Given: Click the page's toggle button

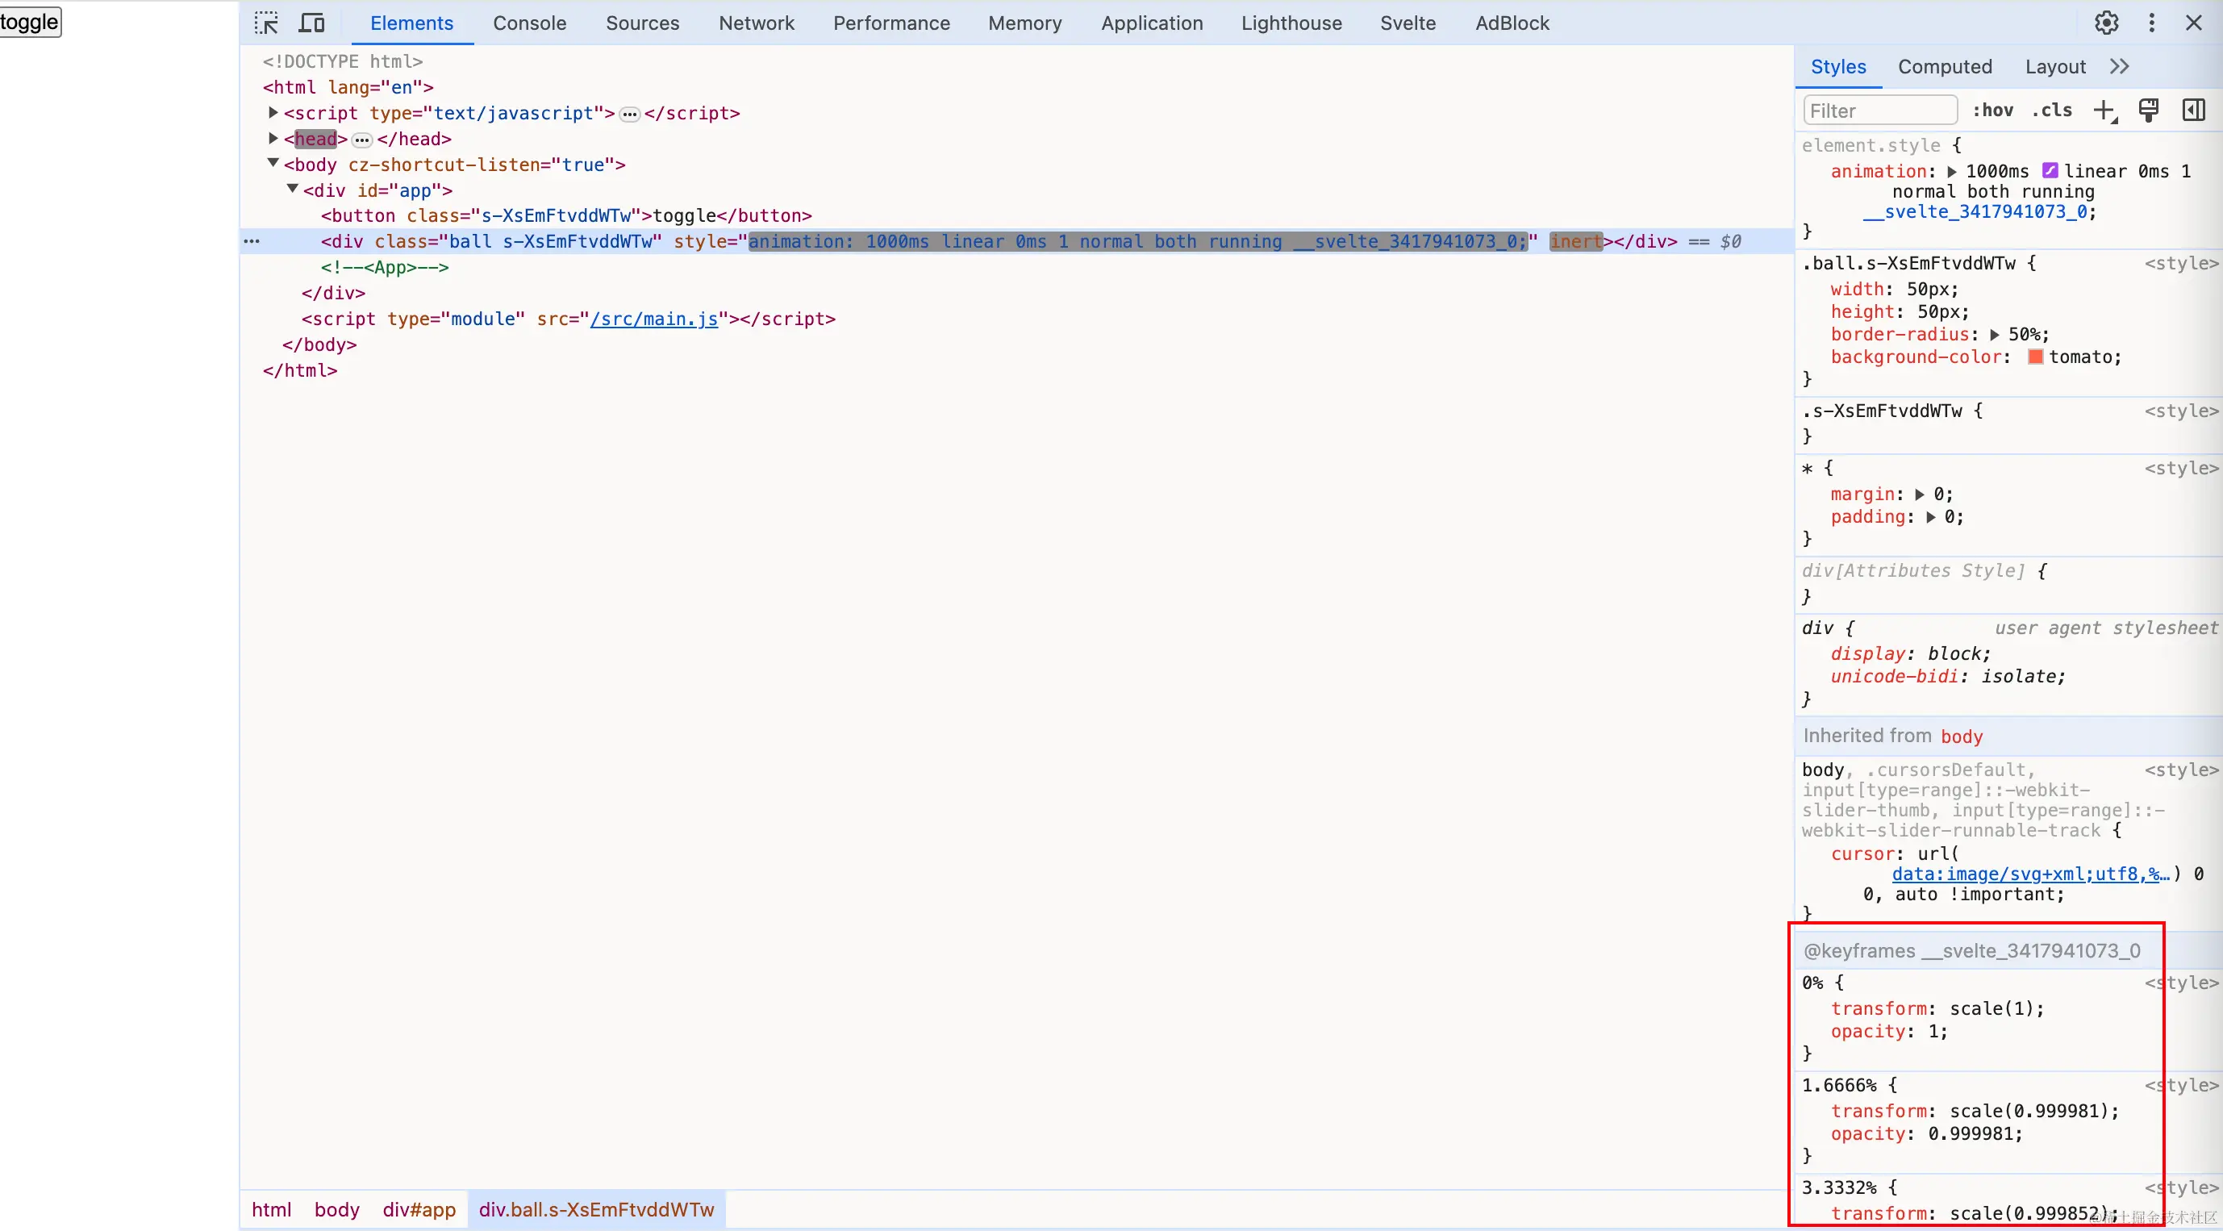Looking at the screenshot, I should [x=30, y=22].
